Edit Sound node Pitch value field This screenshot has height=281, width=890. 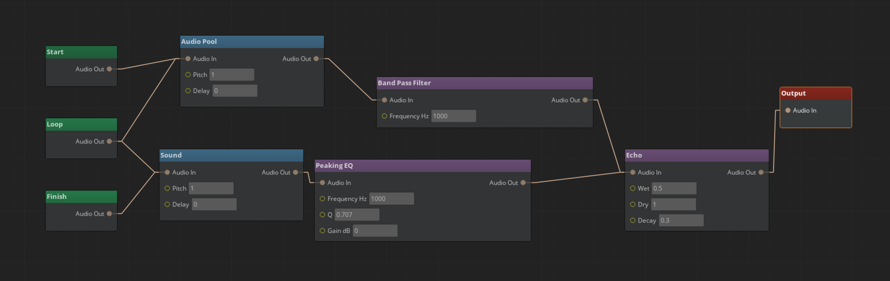pos(211,188)
